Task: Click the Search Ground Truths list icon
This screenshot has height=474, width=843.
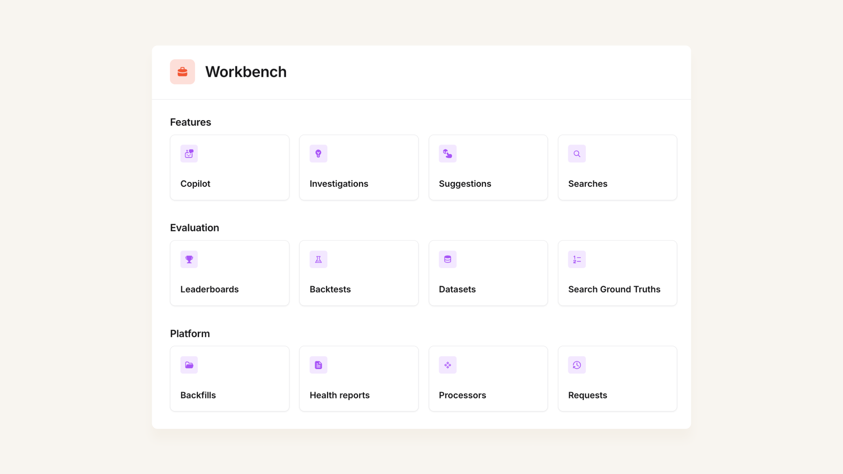Action: tap(577, 260)
